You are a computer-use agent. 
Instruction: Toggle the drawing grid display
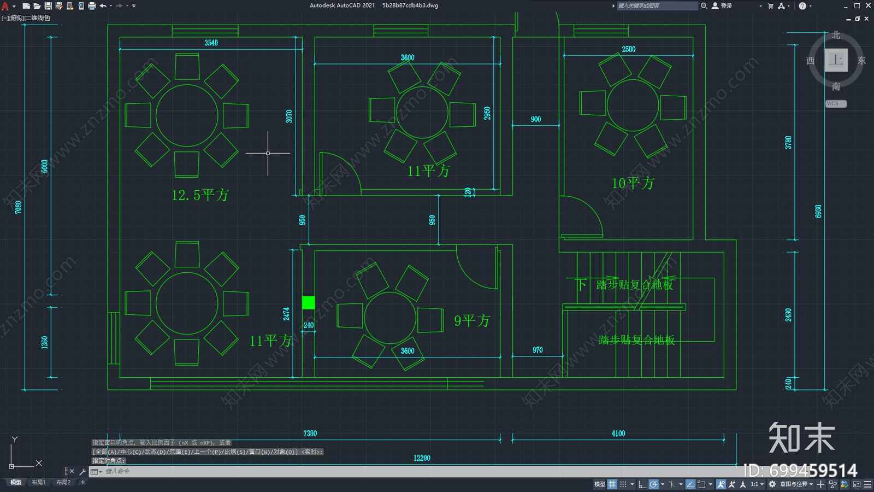(x=612, y=484)
